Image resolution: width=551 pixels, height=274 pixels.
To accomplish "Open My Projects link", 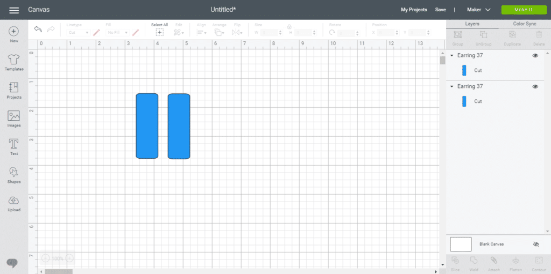I will pyautogui.click(x=414, y=10).
